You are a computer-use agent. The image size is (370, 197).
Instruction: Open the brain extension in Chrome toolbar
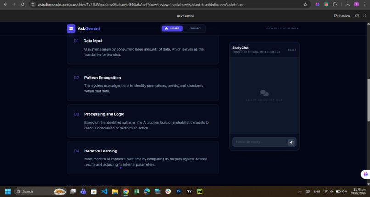click(x=317, y=4)
